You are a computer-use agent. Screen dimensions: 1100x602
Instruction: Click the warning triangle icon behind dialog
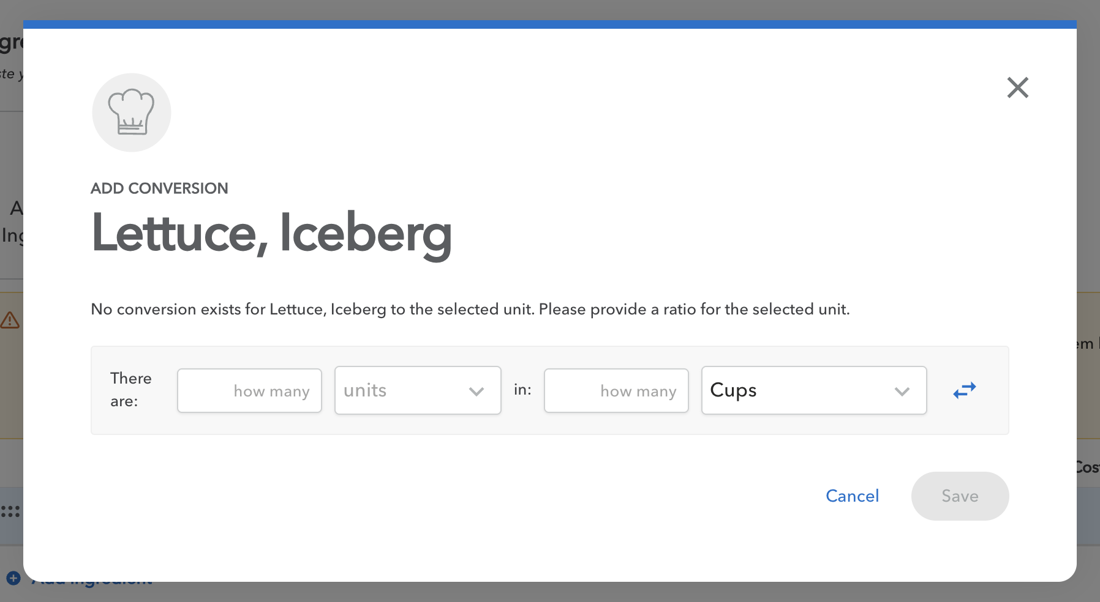[10, 320]
